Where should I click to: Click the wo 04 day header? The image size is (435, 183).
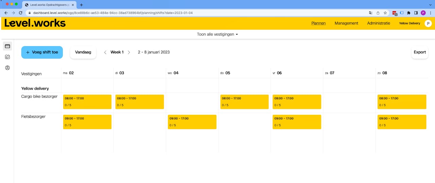pos(173,73)
